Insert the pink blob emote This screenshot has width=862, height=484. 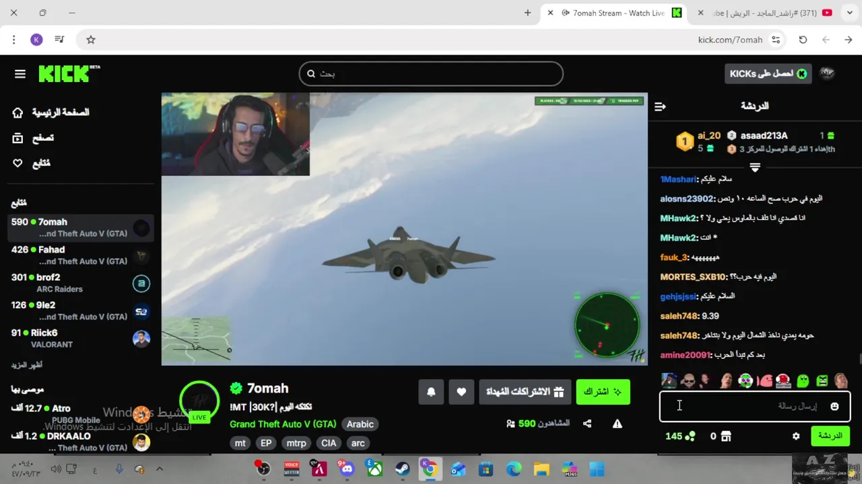click(x=765, y=381)
